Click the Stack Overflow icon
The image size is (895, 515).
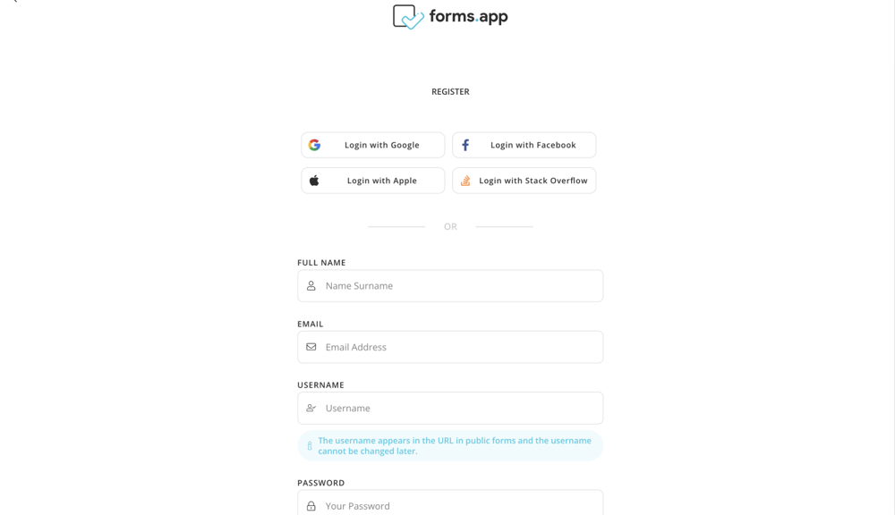(x=465, y=180)
